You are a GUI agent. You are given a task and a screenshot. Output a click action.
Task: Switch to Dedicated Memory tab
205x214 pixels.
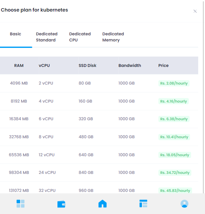tap(113, 37)
